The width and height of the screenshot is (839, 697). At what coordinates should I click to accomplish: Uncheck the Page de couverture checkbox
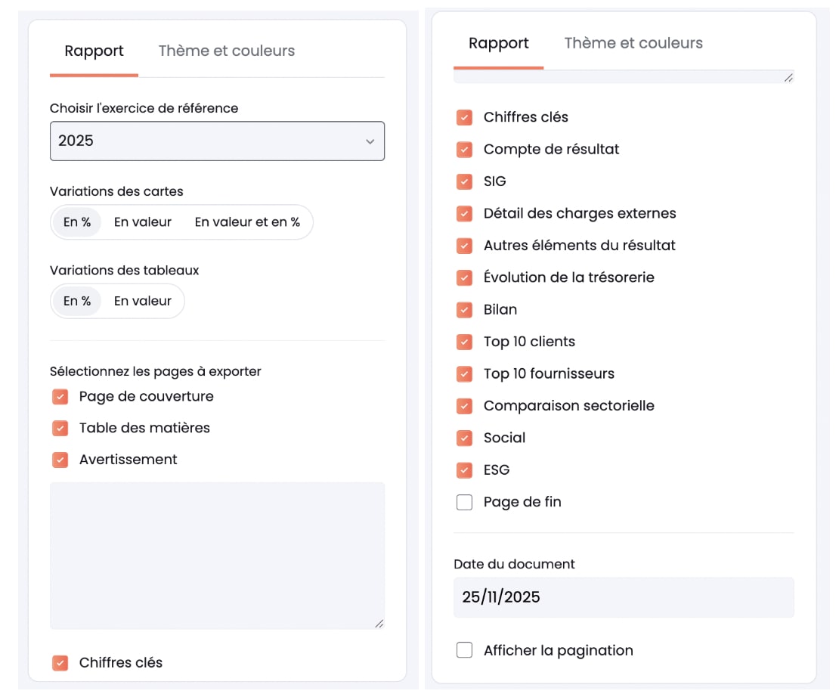(60, 397)
